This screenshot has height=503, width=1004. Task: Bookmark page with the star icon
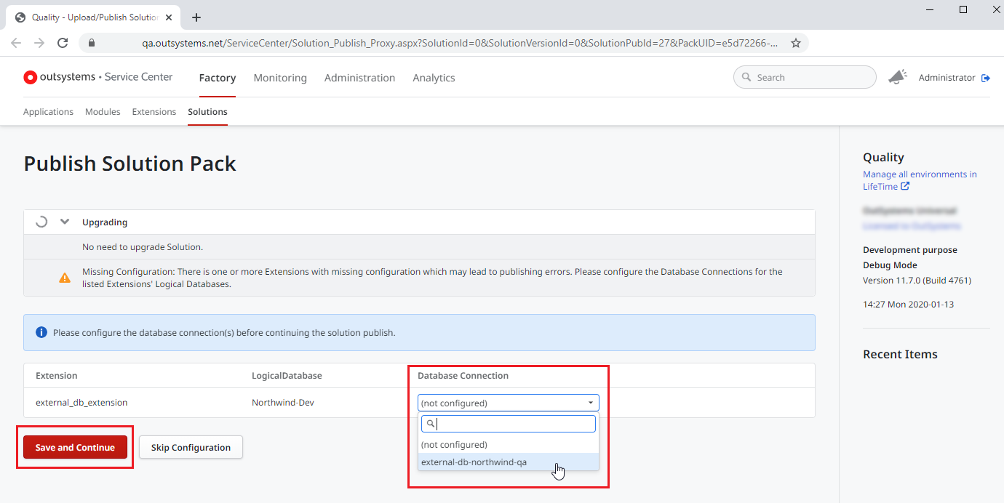click(795, 43)
